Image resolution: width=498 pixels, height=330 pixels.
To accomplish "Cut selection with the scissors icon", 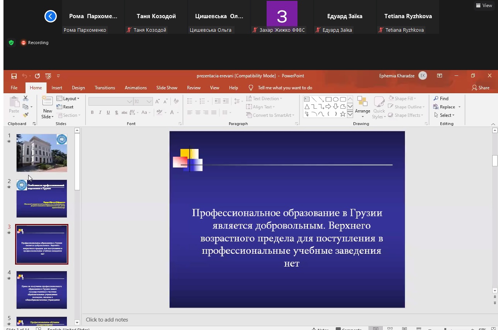I will pyautogui.click(x=25, y=99).
